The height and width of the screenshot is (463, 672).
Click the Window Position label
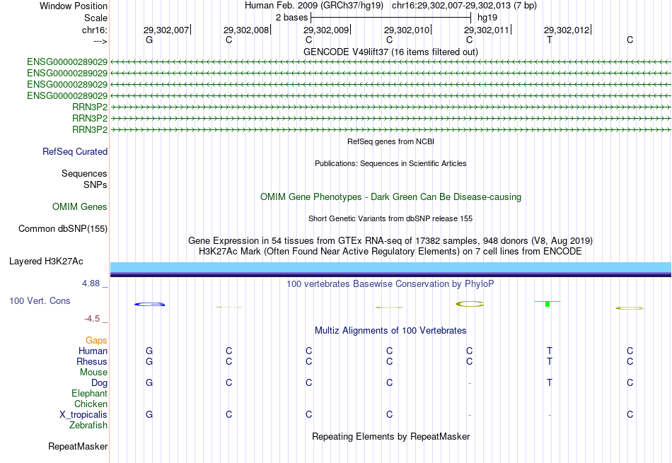[74, 6]
